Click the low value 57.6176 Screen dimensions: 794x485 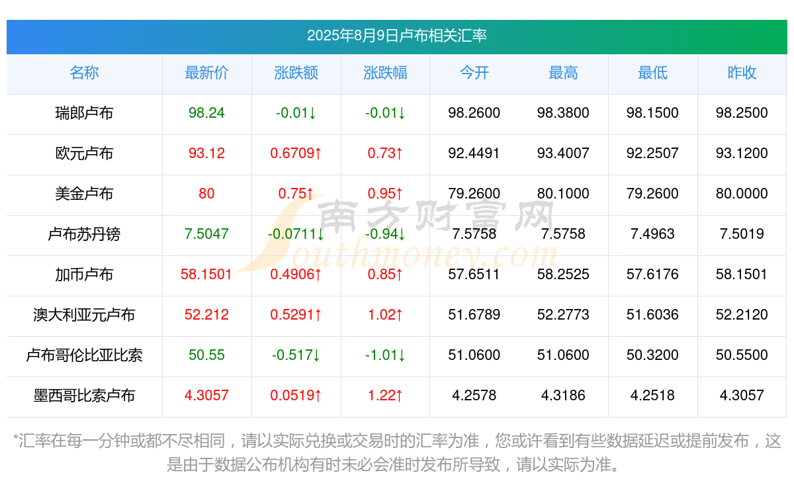653,275
